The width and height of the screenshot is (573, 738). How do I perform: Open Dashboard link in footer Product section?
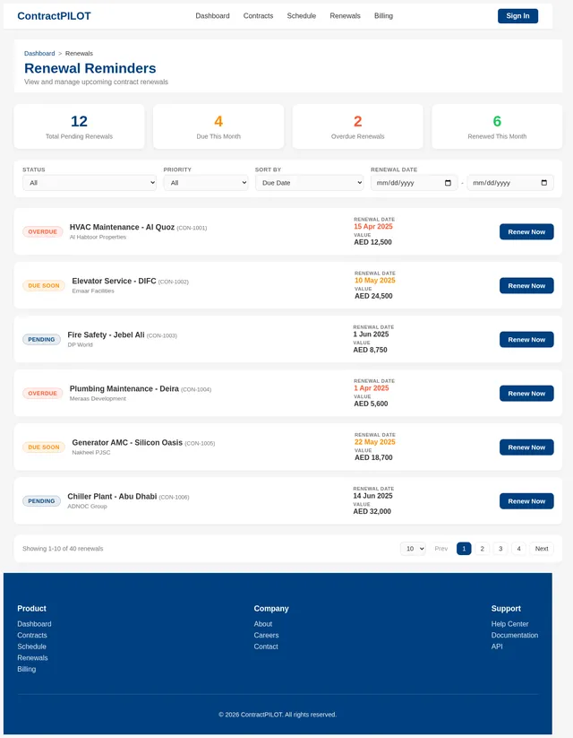tap(34, 623)
